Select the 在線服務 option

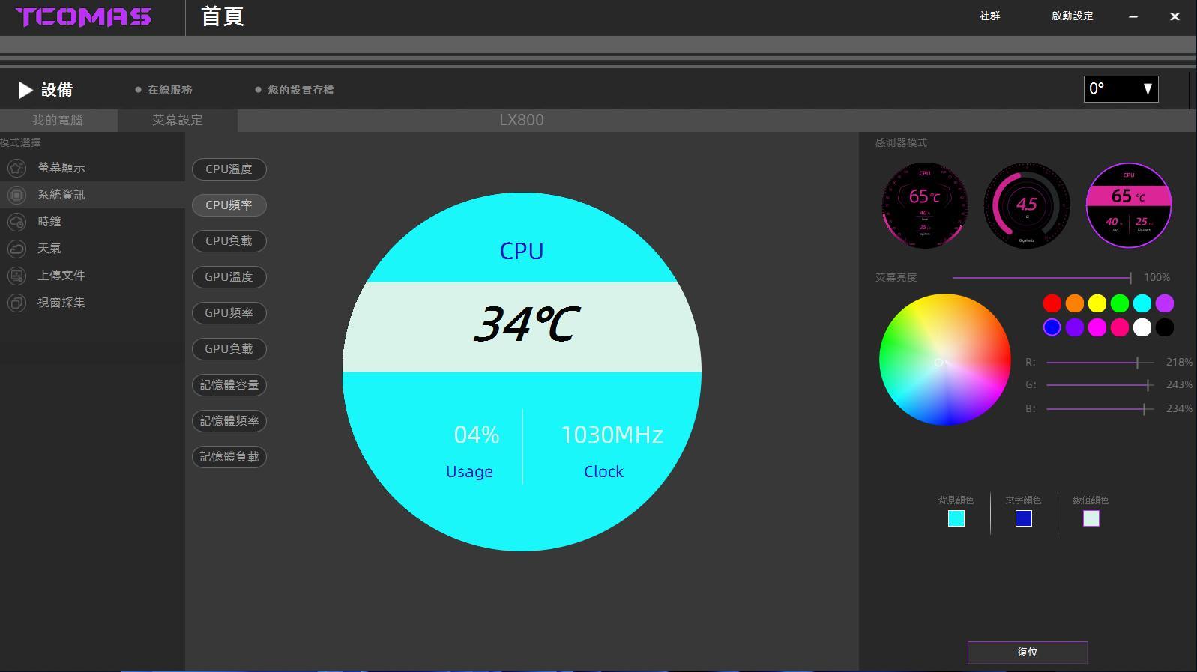(164, 90)
